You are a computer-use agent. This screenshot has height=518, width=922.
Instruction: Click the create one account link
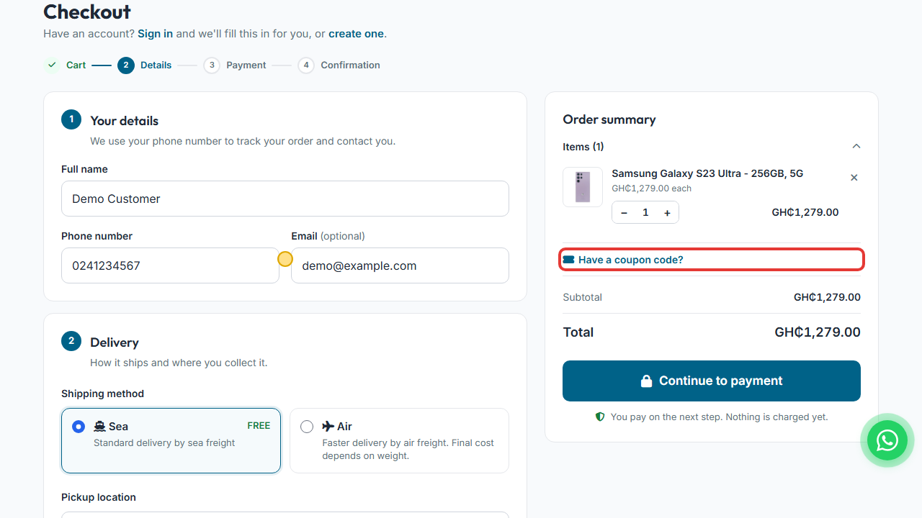(357, 34)
